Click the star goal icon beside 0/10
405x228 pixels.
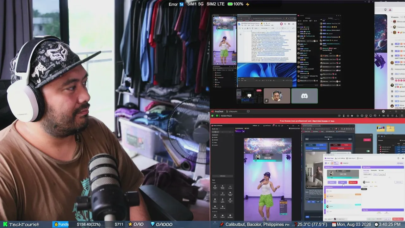(x=130, y=224)
